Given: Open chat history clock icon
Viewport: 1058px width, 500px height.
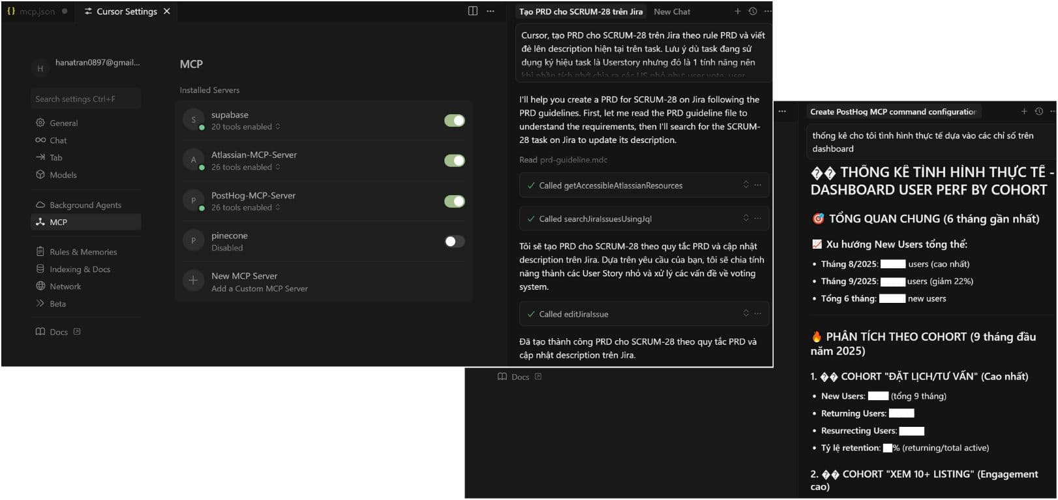Looking at the screenshot, I should click(753, 11).
